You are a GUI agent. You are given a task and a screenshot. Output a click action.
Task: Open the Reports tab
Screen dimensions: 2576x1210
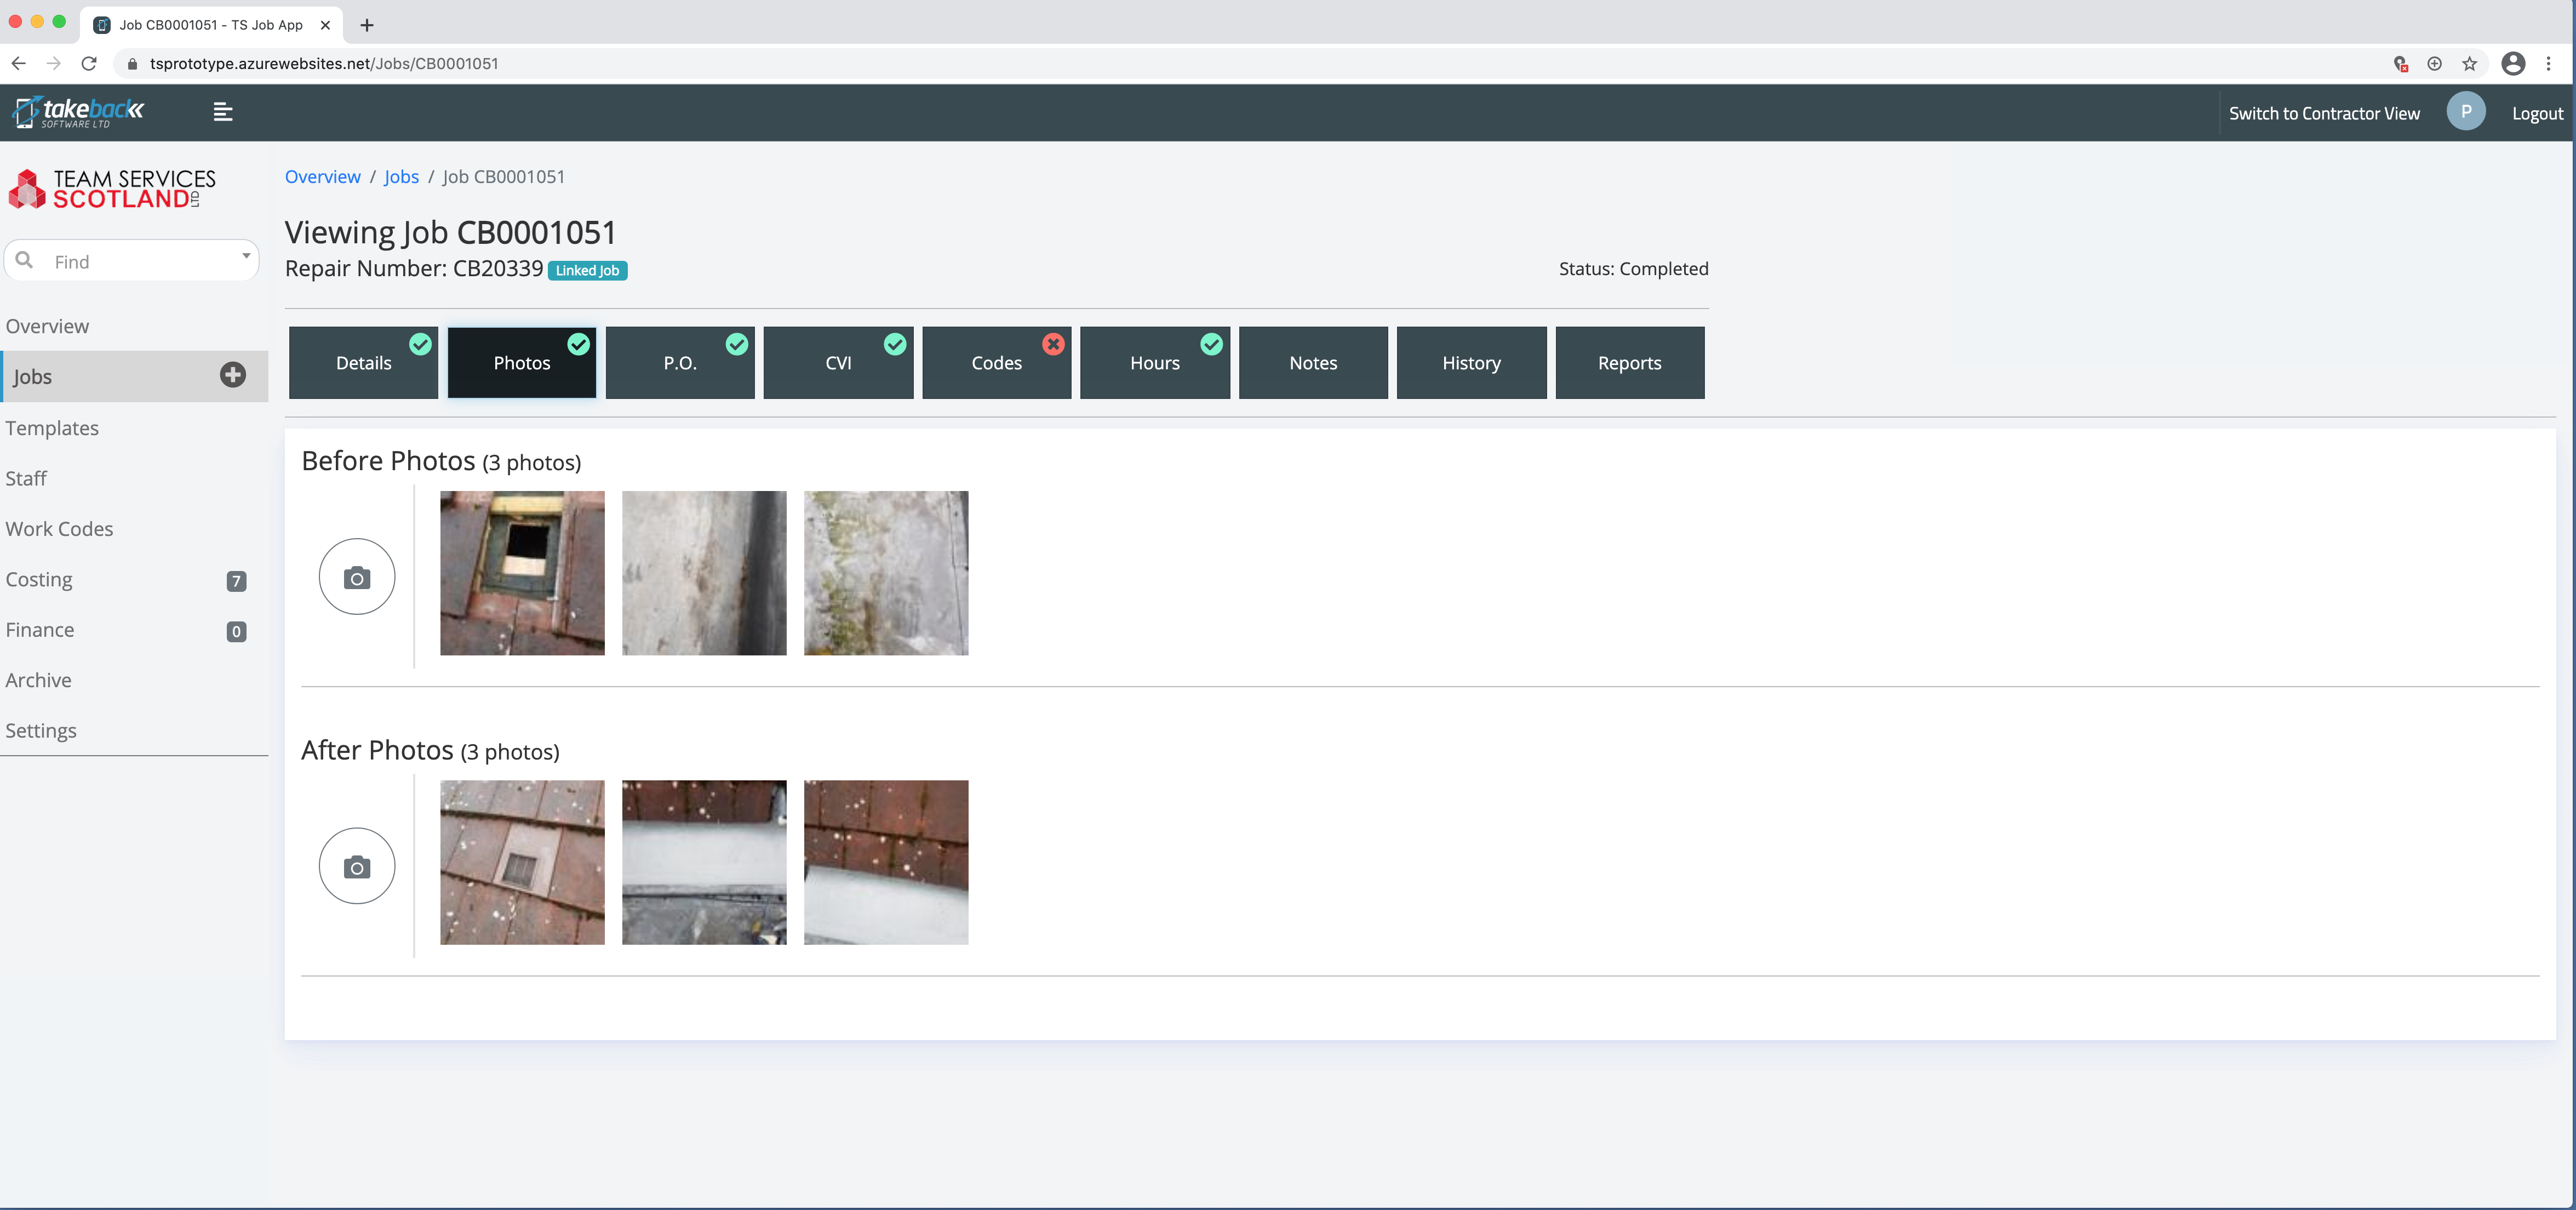click(1630, 363)
